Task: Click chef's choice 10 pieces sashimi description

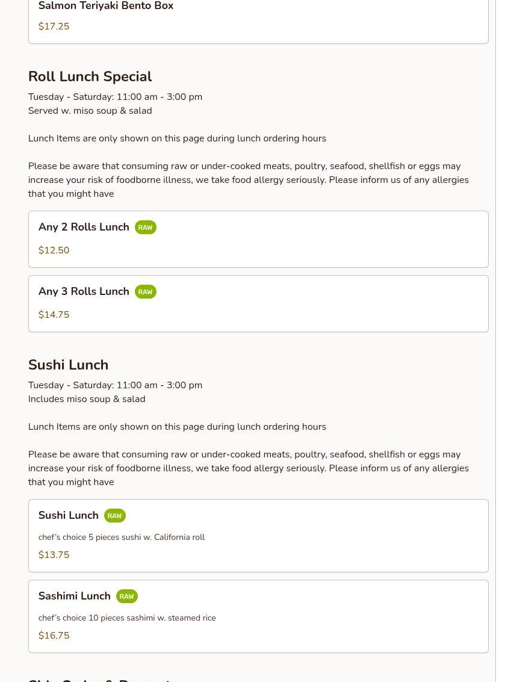Action: tap(127, 618)
